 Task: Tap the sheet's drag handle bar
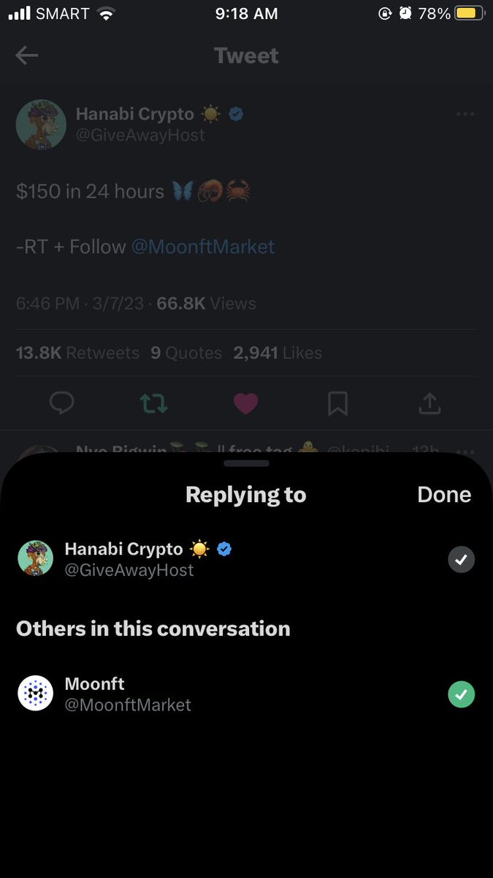pyautogui.click(x=246, y=463)
